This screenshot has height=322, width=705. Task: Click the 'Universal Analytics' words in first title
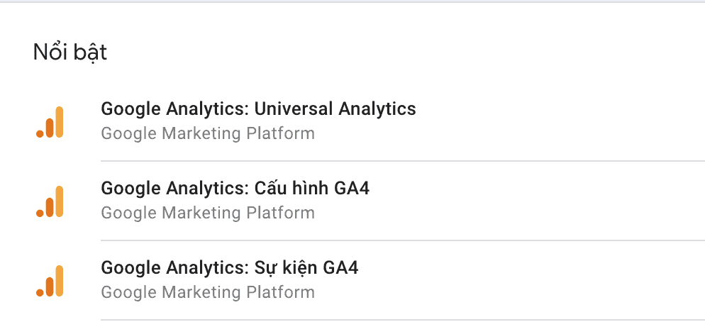[x=335, y=109]
